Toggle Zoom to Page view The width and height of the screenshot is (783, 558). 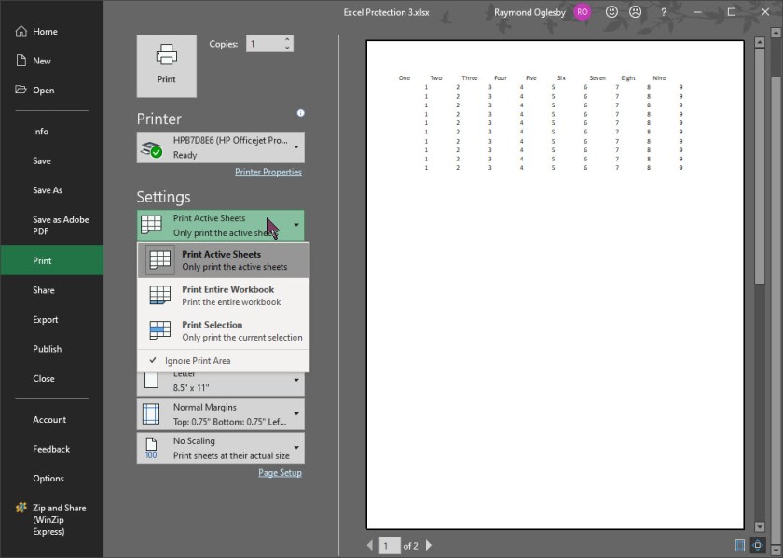coord(756,545)
